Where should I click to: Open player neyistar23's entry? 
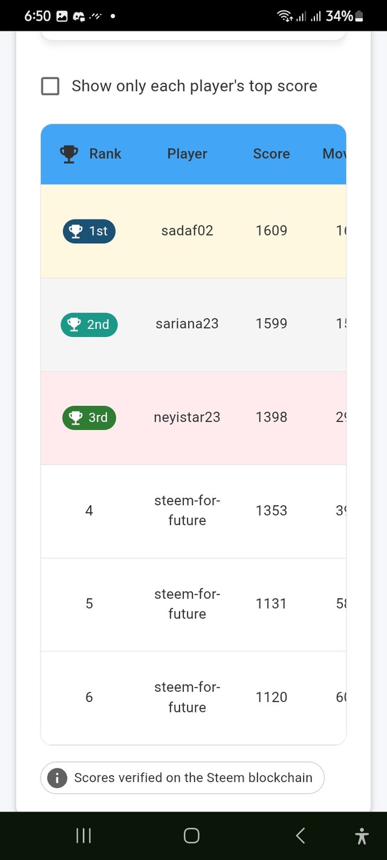187,417
